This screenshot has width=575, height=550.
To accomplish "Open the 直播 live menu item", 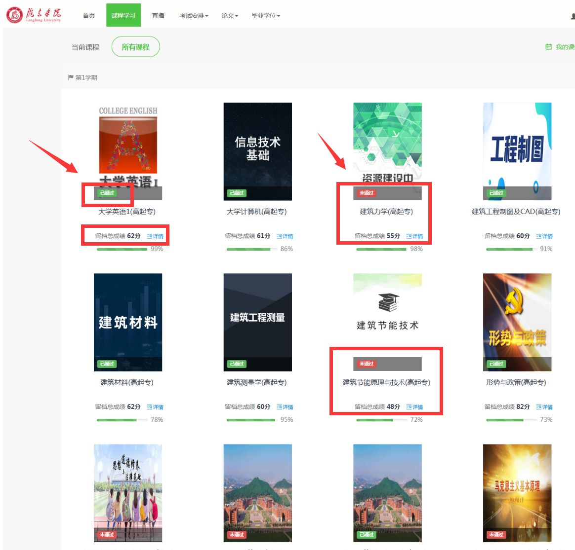I will (158, 15).
